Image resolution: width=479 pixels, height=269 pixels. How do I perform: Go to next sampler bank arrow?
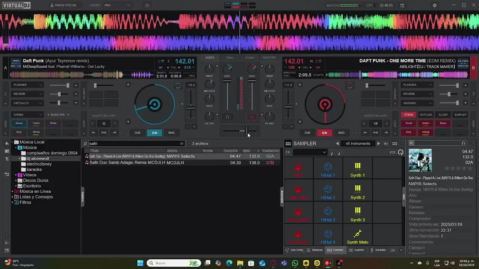click(x=378, y=143)
